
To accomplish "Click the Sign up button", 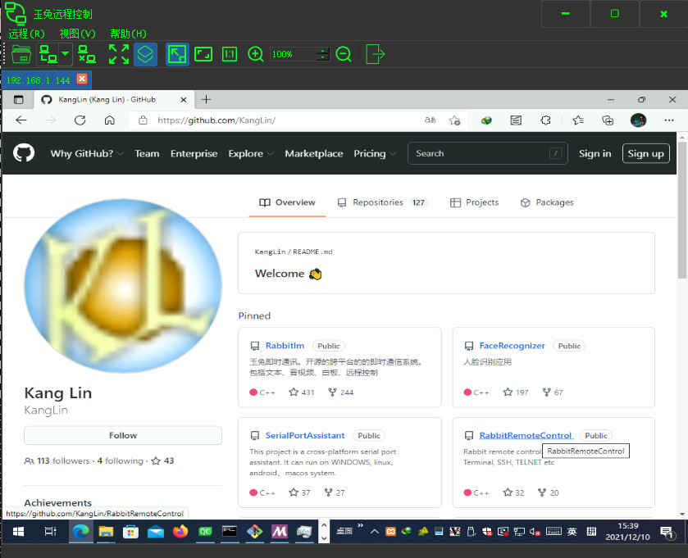I will click(x=646, y=153).
